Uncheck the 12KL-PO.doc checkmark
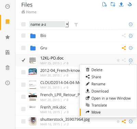 click(x=23, y=60)
